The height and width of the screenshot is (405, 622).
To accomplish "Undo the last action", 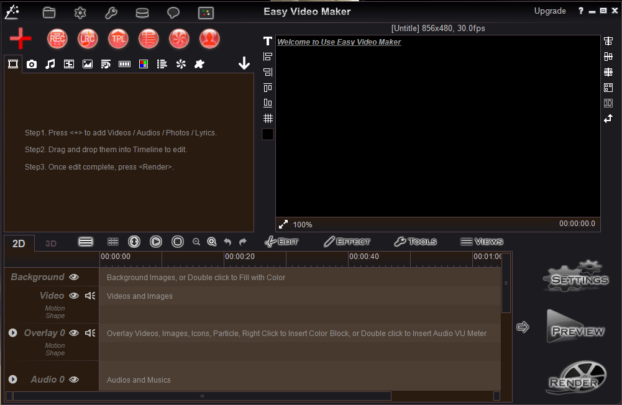I will point(227,242).
